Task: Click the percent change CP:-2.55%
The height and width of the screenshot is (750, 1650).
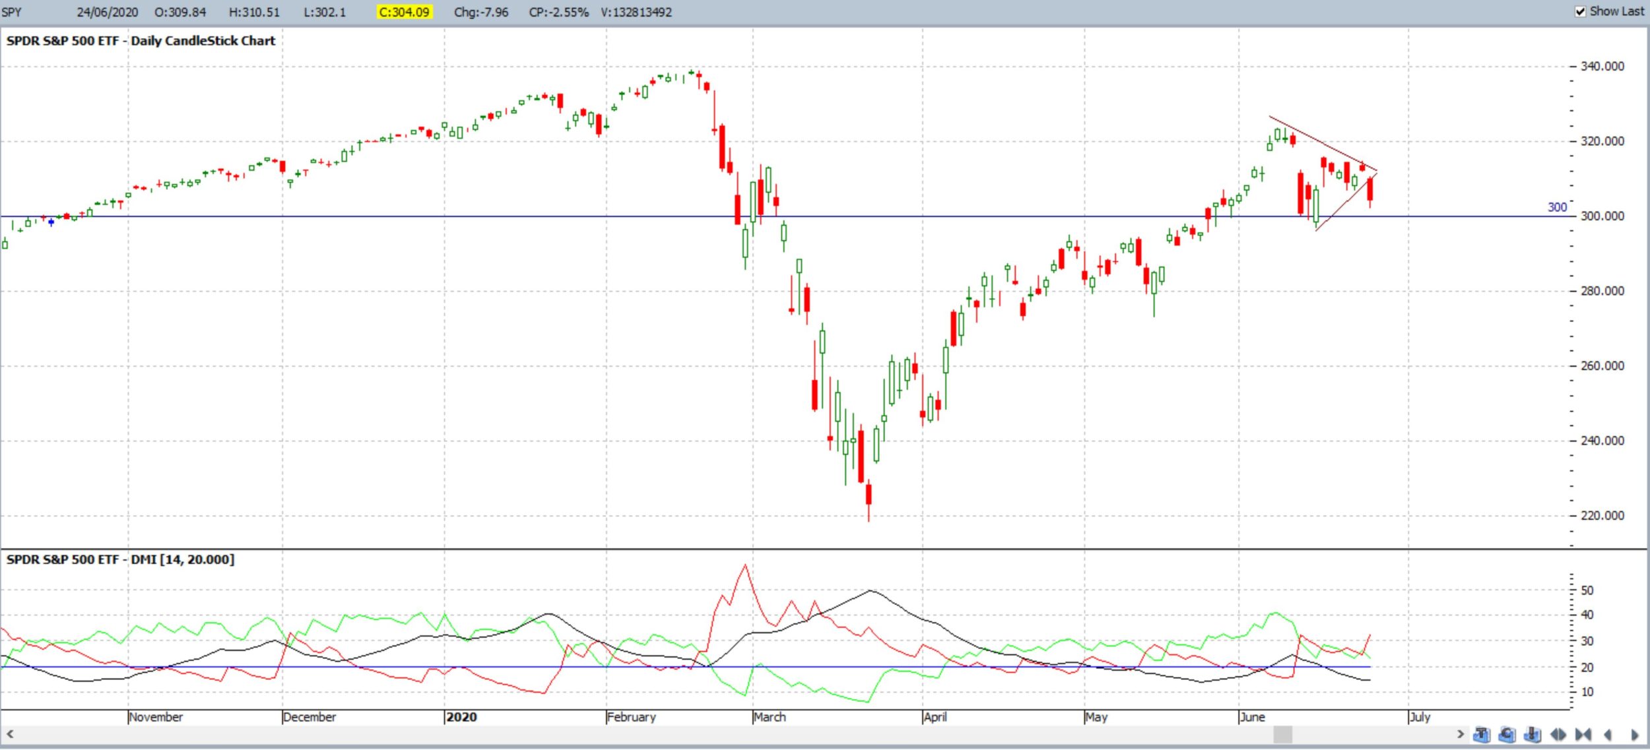Action: [x=558, y=12]
